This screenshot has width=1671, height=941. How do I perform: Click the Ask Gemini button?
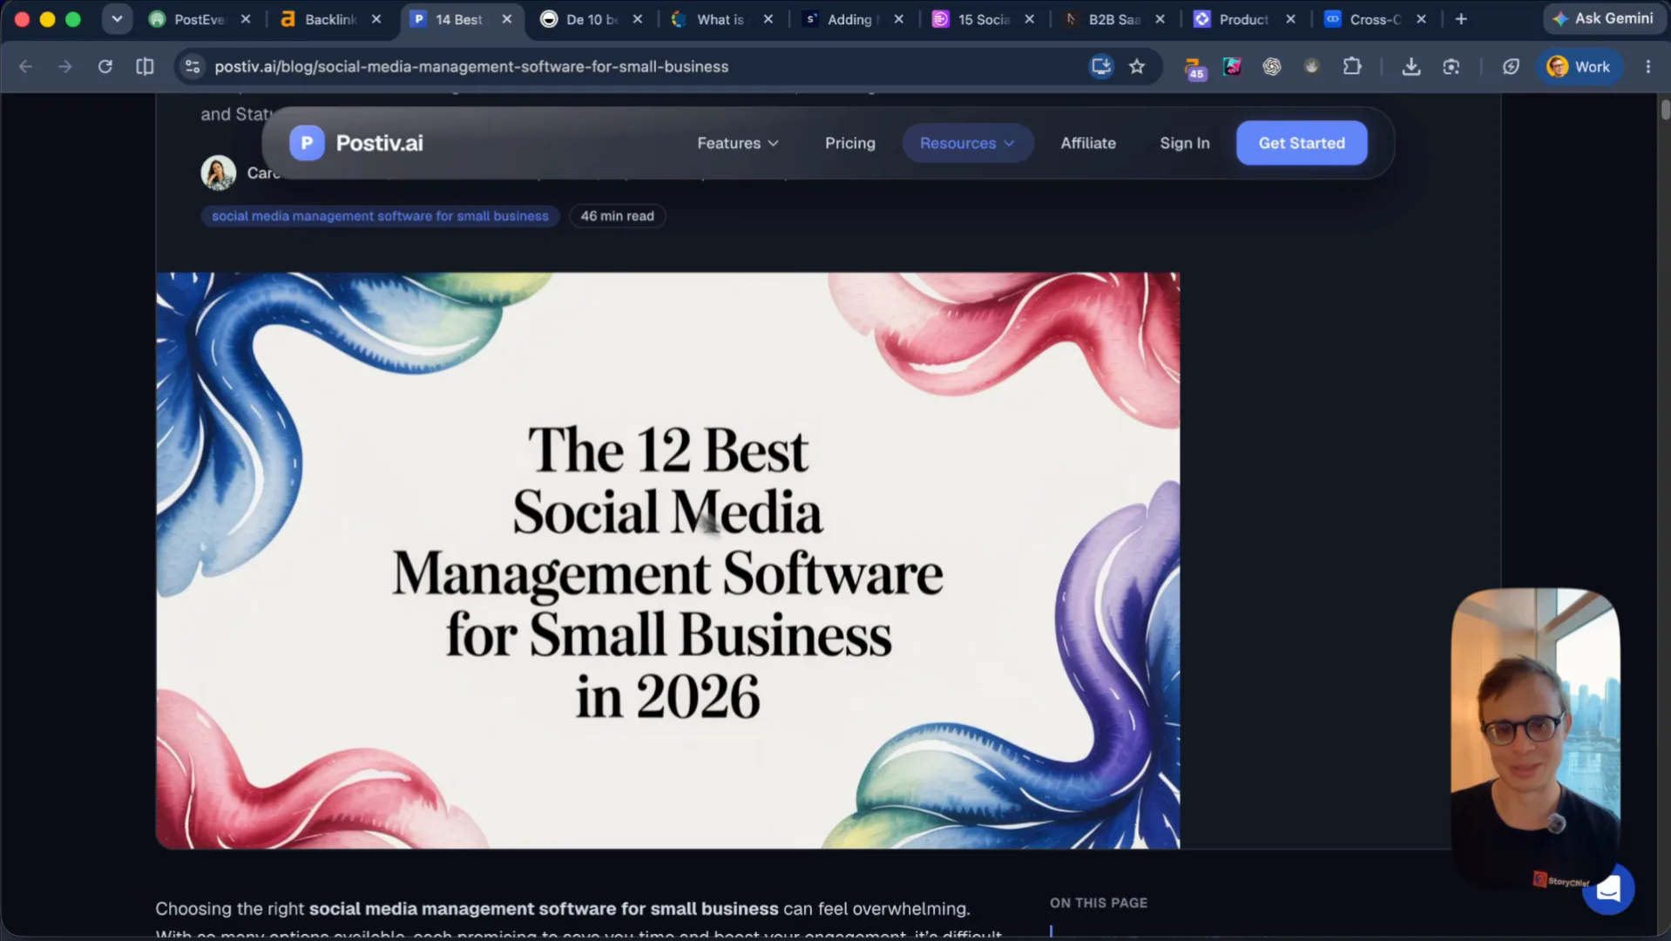[1602, 18]
